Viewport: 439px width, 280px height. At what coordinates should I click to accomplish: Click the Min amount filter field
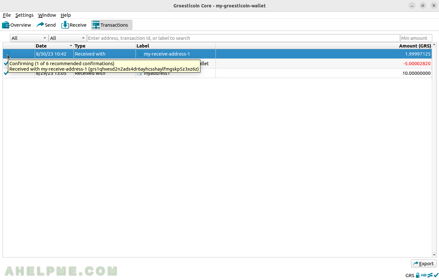[x=416, y=38]
